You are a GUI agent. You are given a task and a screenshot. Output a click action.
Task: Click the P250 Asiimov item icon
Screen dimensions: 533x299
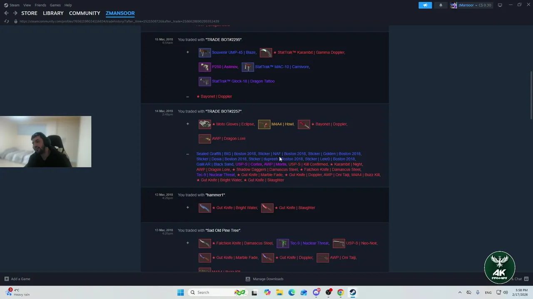[x=204, y=67]
